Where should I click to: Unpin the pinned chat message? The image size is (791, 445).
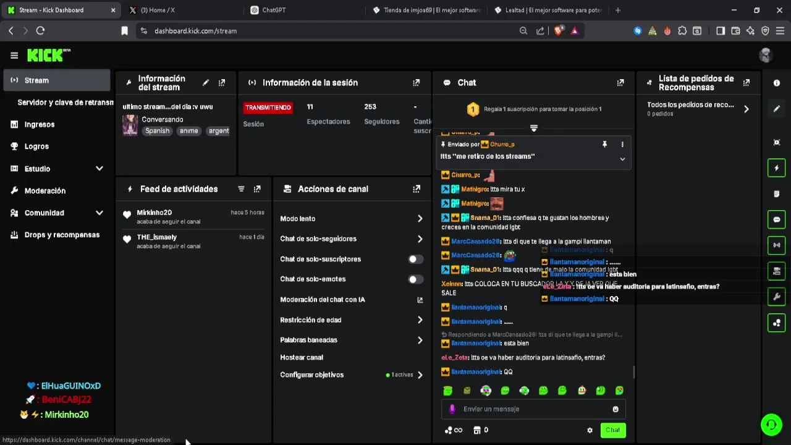(604, 144)
